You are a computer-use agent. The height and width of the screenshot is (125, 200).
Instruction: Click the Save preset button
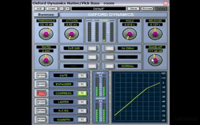coord(133,9)
